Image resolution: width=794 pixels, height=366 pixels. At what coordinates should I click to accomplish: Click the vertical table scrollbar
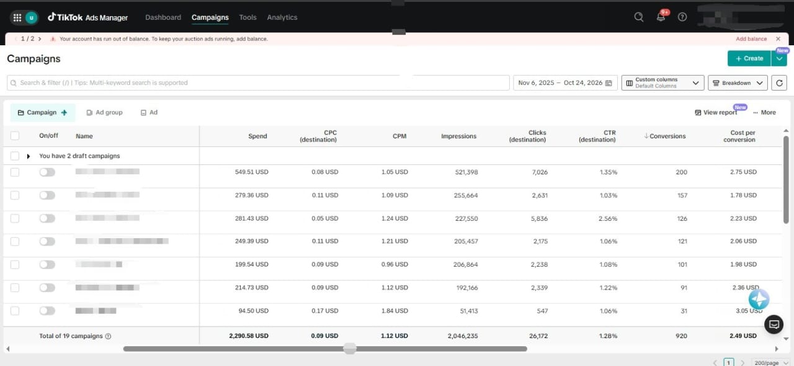pos(787,180)
